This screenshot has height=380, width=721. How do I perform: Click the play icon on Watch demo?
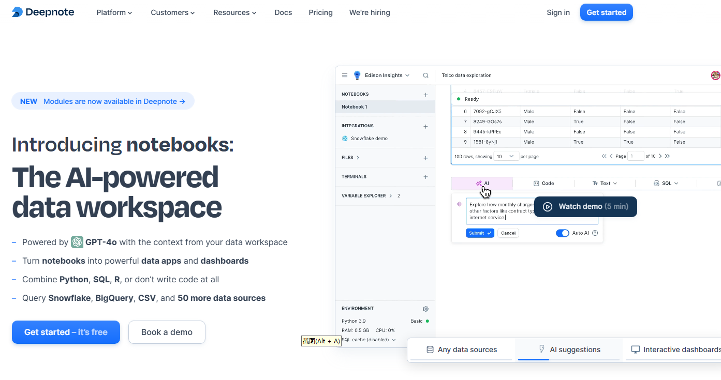coord(548,207)
